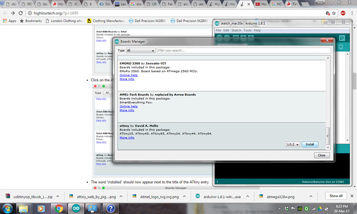Open the Help icon in taskbar
Image resolution: width=357 pixels, height=214 pixels.
pos(111,209)
